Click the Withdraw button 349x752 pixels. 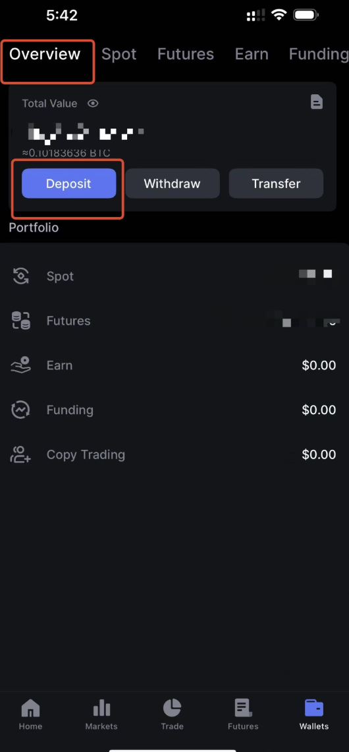coord(173,183)
